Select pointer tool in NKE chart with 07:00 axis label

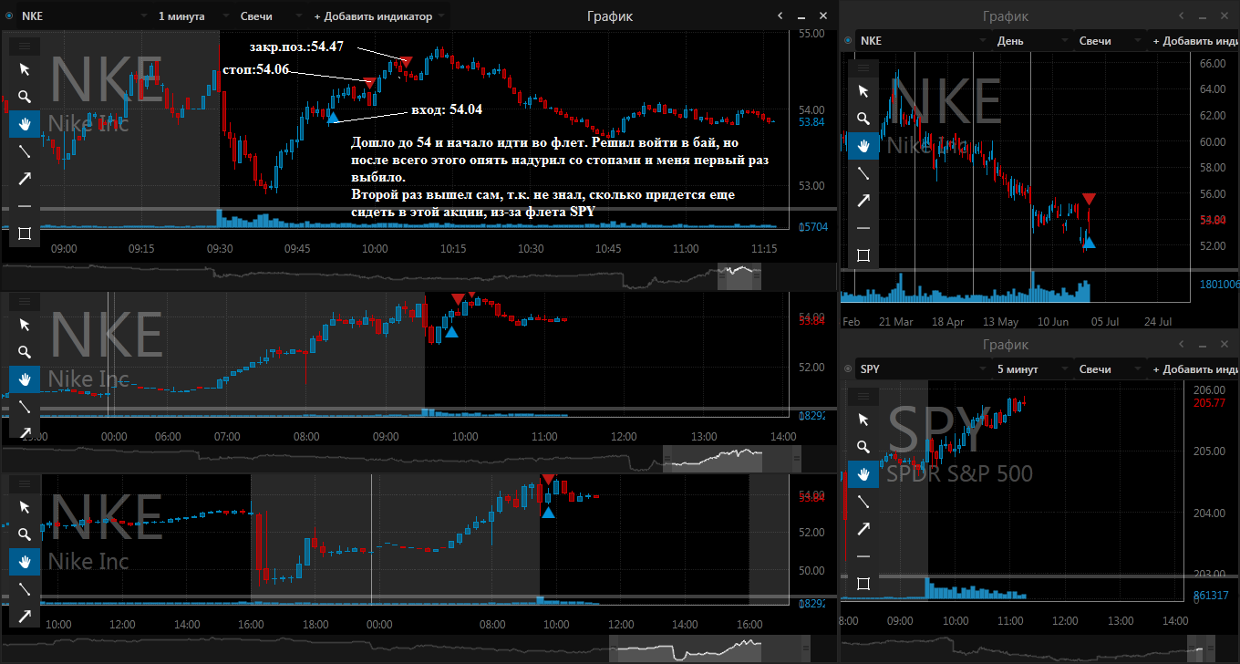(x=25, y=325)
